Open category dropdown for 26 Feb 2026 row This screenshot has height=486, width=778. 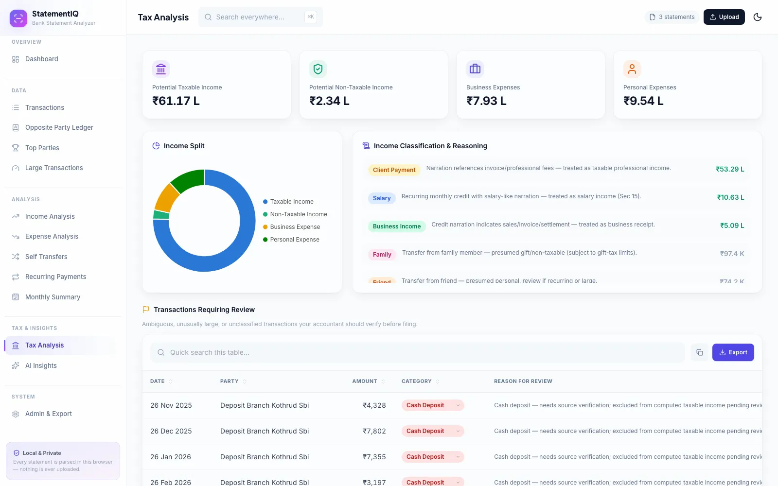[433, 482]
